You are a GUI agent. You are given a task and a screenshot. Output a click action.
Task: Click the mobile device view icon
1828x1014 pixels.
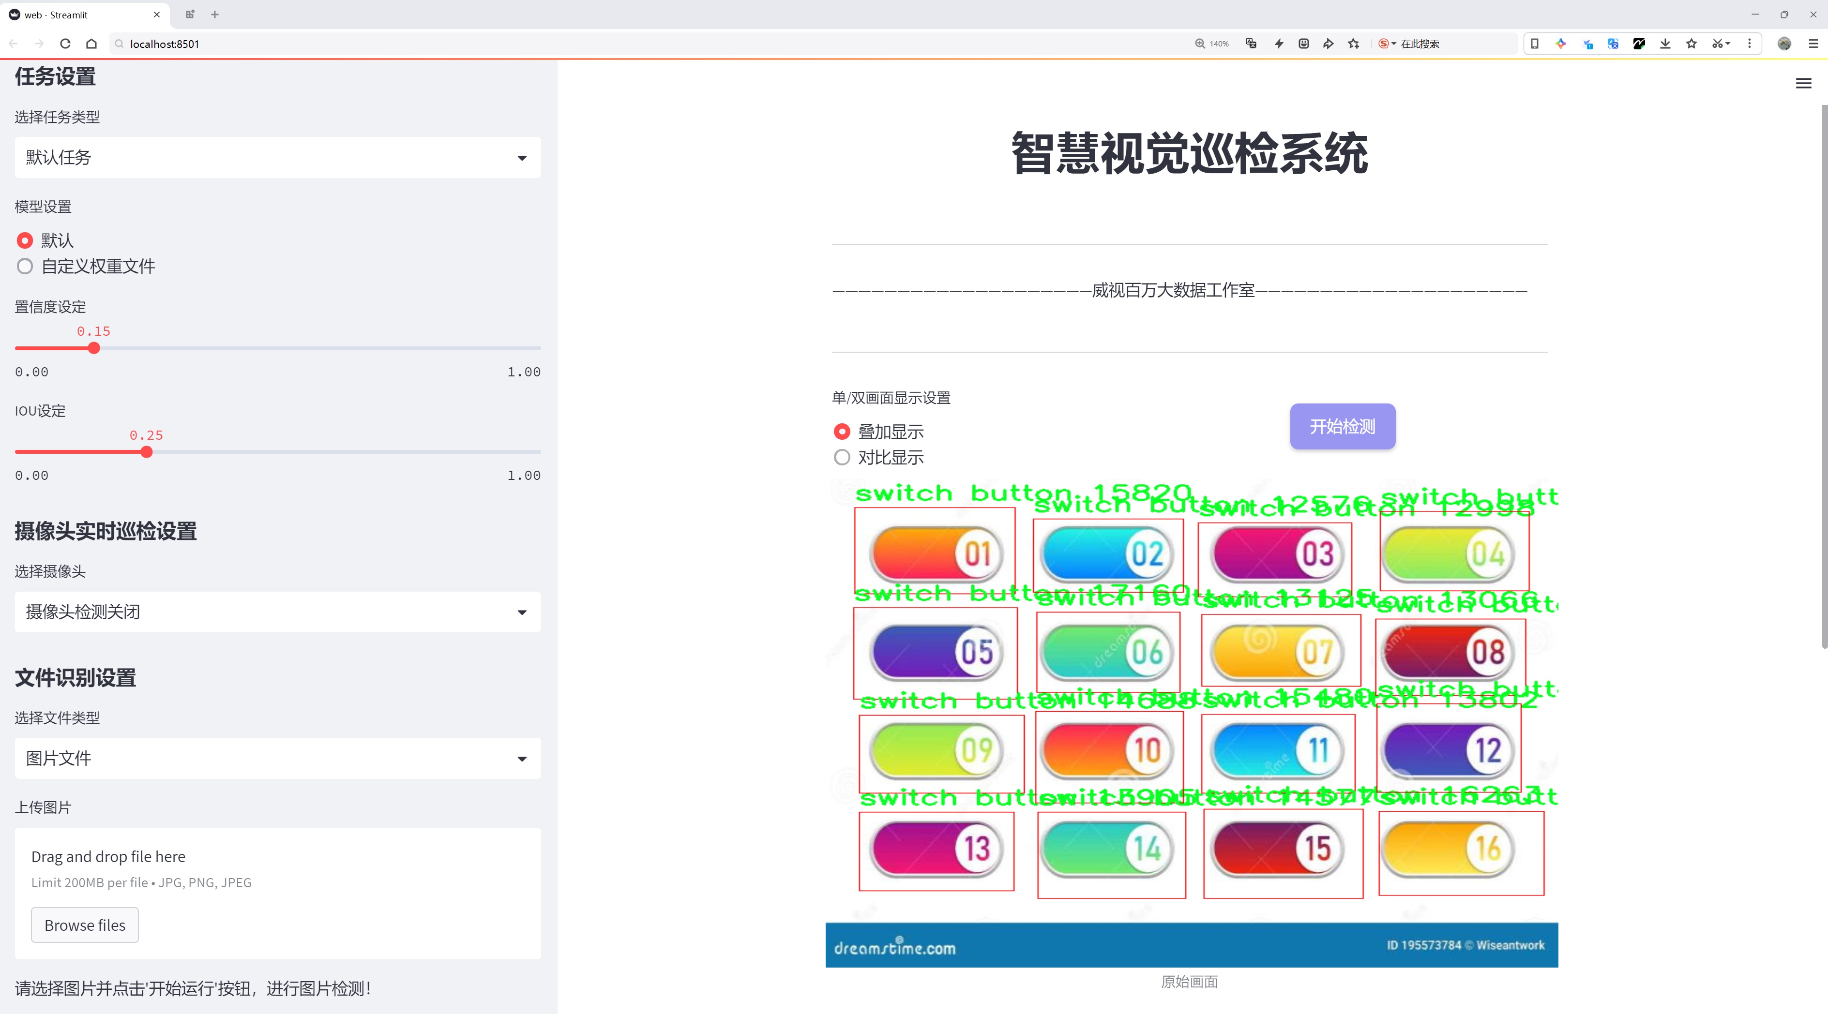1534,43
